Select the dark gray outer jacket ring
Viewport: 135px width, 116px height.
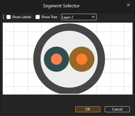[69, 27]
